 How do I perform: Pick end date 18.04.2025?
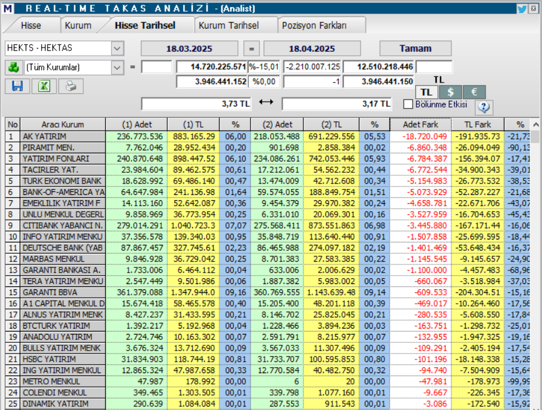(x=312, y=48)
